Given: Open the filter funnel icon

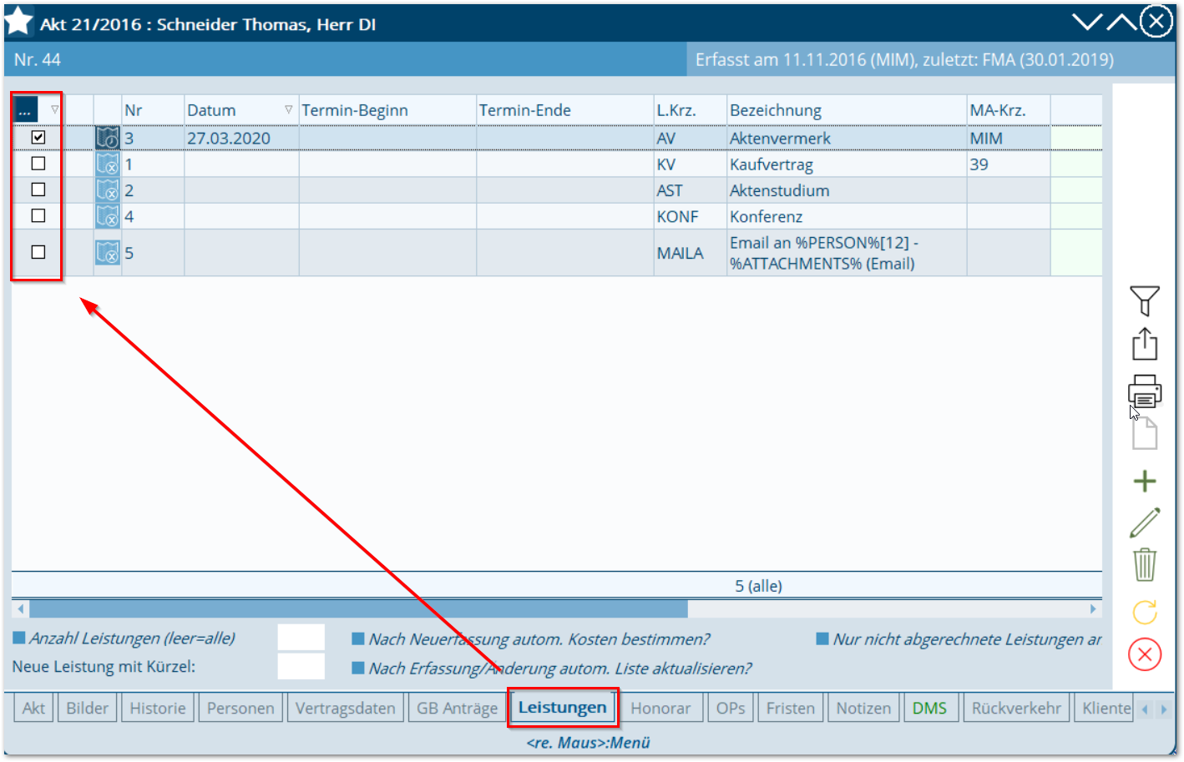Looking at the screenshot, I should coord(1145,300).
